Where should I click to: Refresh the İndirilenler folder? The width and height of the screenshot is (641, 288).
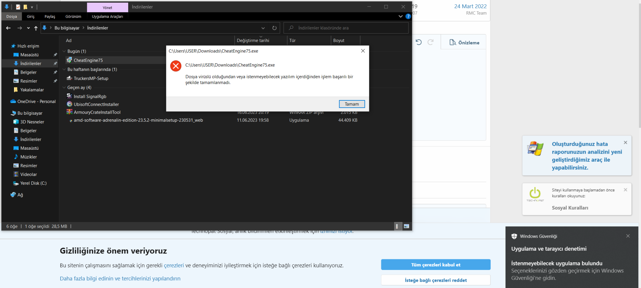click(x=274, y=28)
